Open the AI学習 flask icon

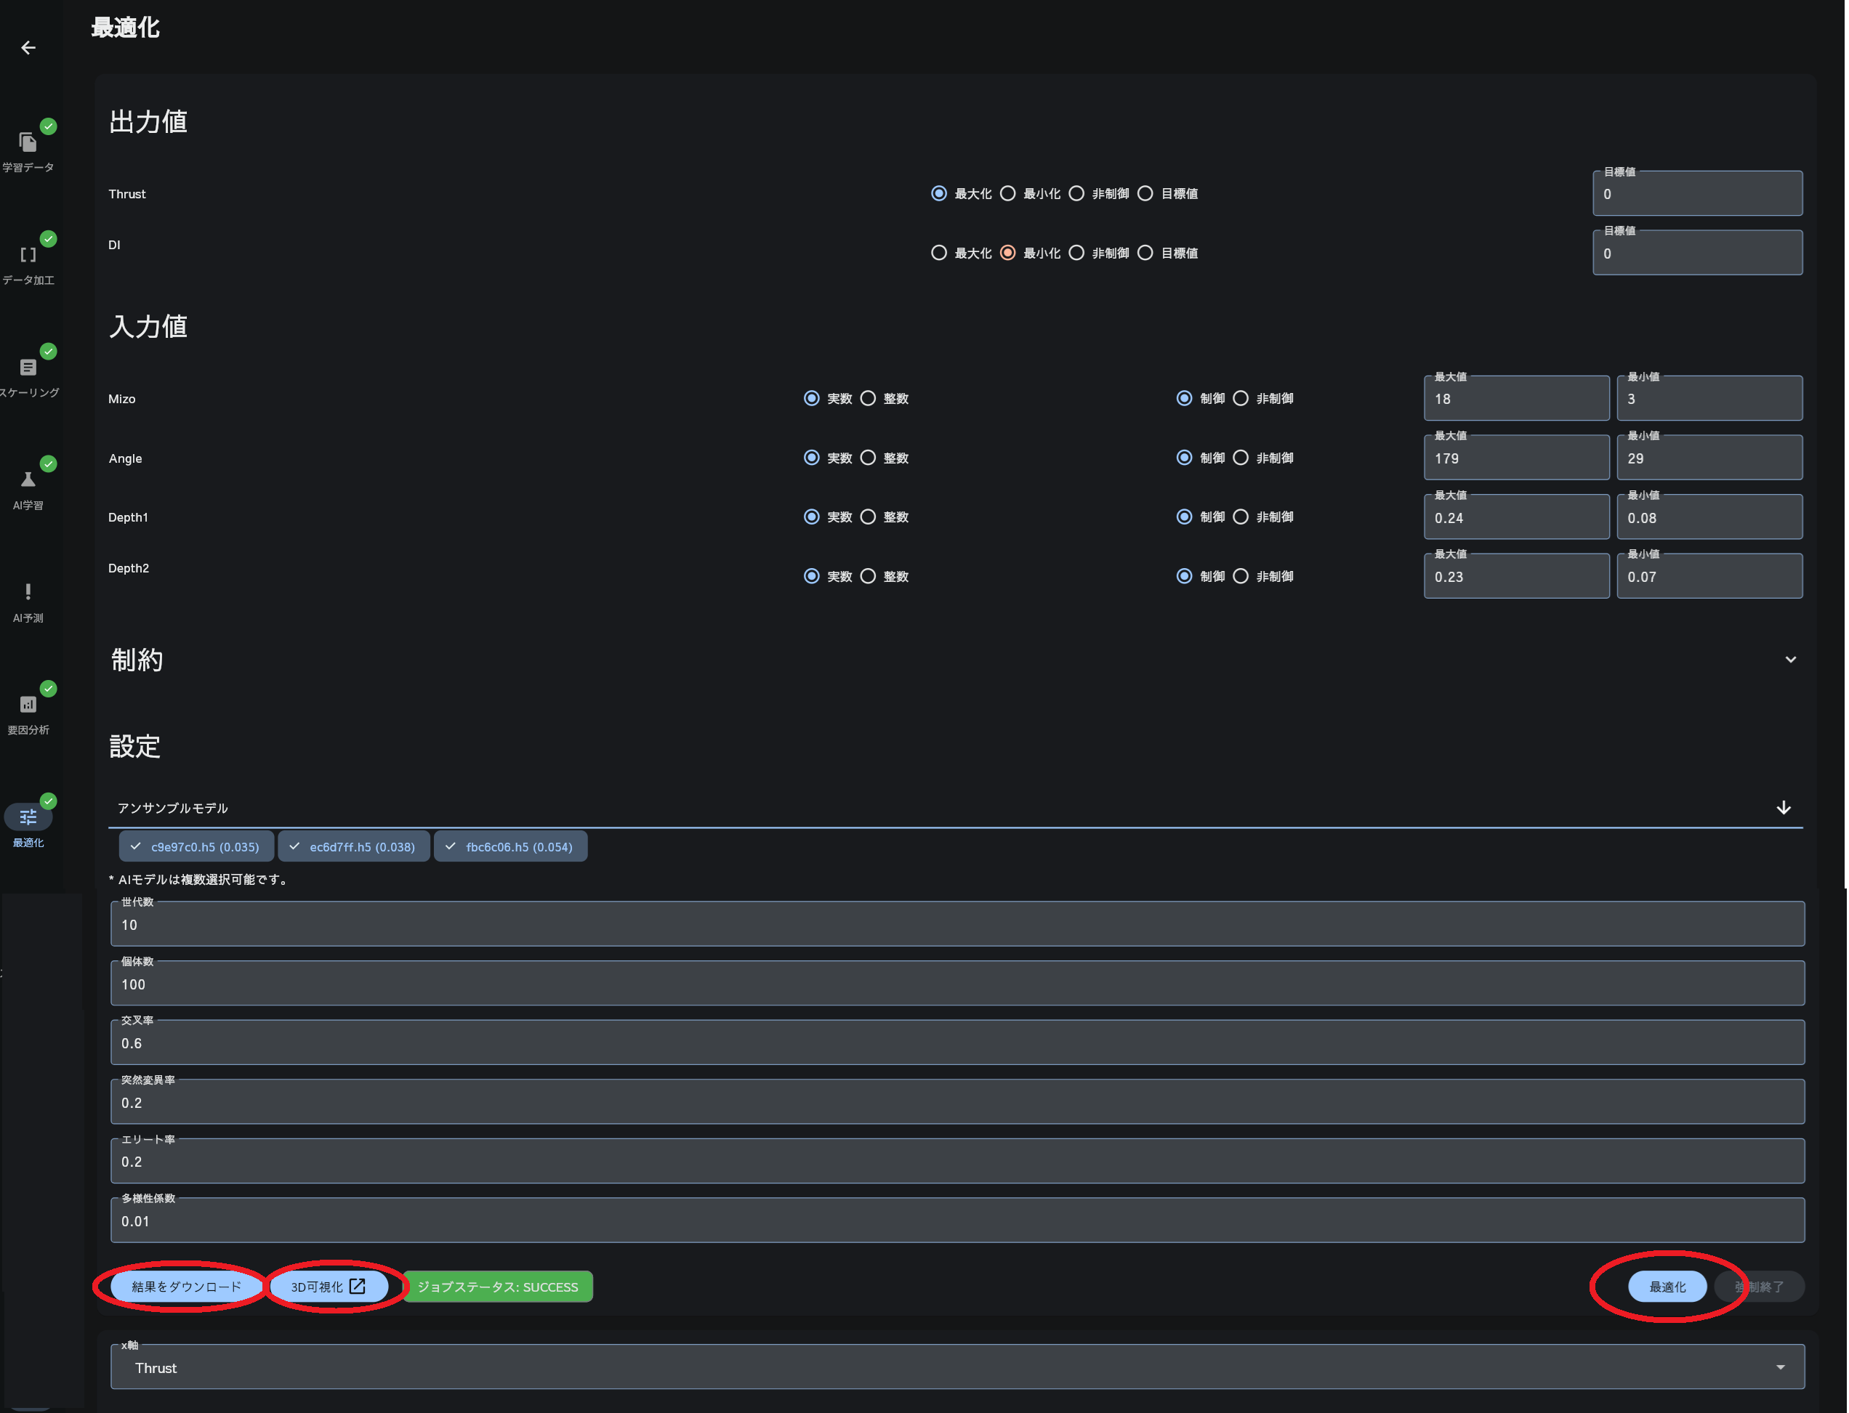(28, 480)
